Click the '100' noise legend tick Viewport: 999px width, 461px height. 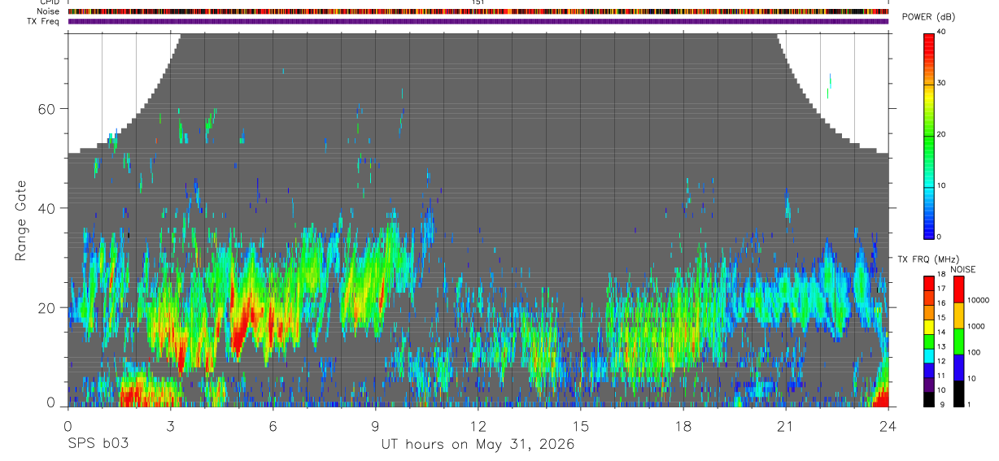(x=975, y=353)
